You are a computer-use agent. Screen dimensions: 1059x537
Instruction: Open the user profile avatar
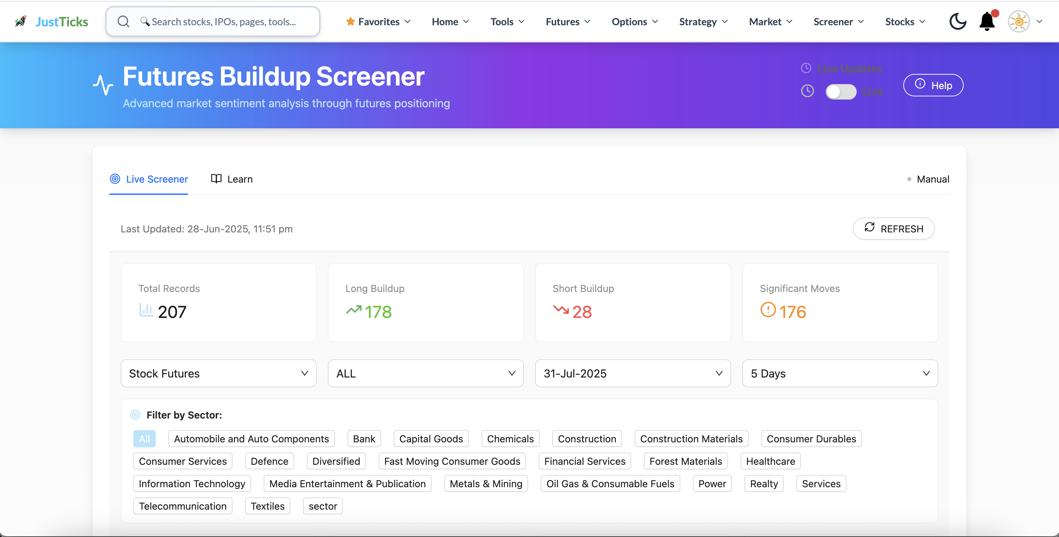[x=1019, y=21]
